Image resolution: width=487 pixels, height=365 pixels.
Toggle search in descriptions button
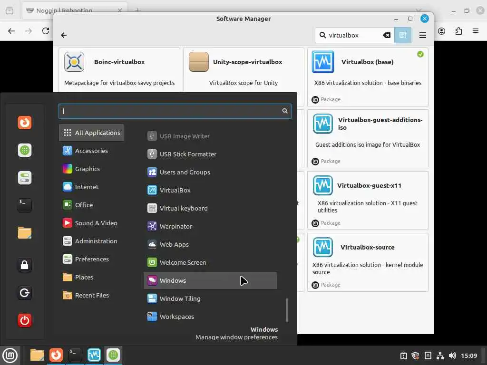(403, 35)
